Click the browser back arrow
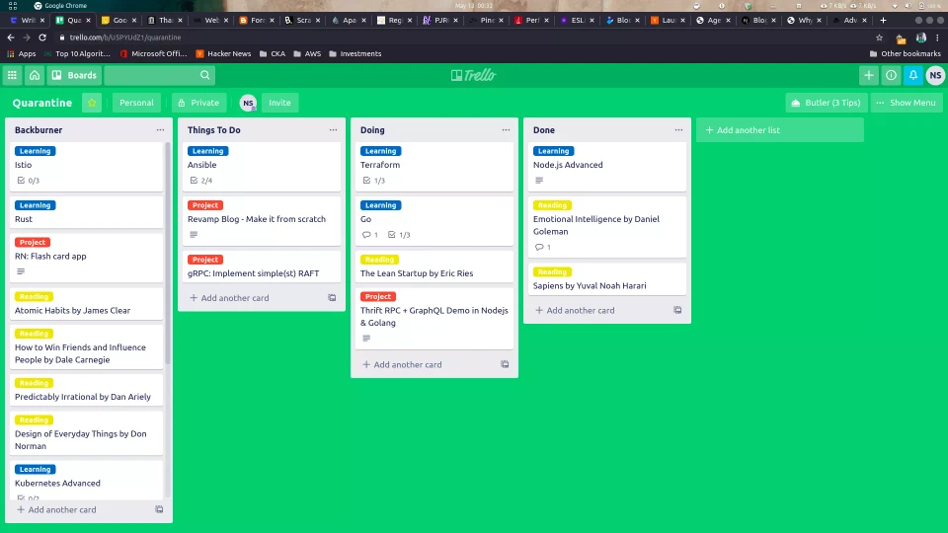 (x=10, y=38)
